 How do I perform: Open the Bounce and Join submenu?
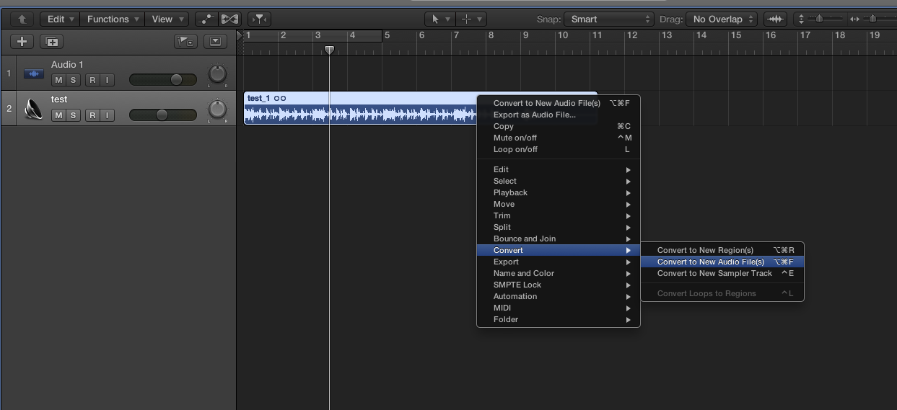[x=559, y=239]
